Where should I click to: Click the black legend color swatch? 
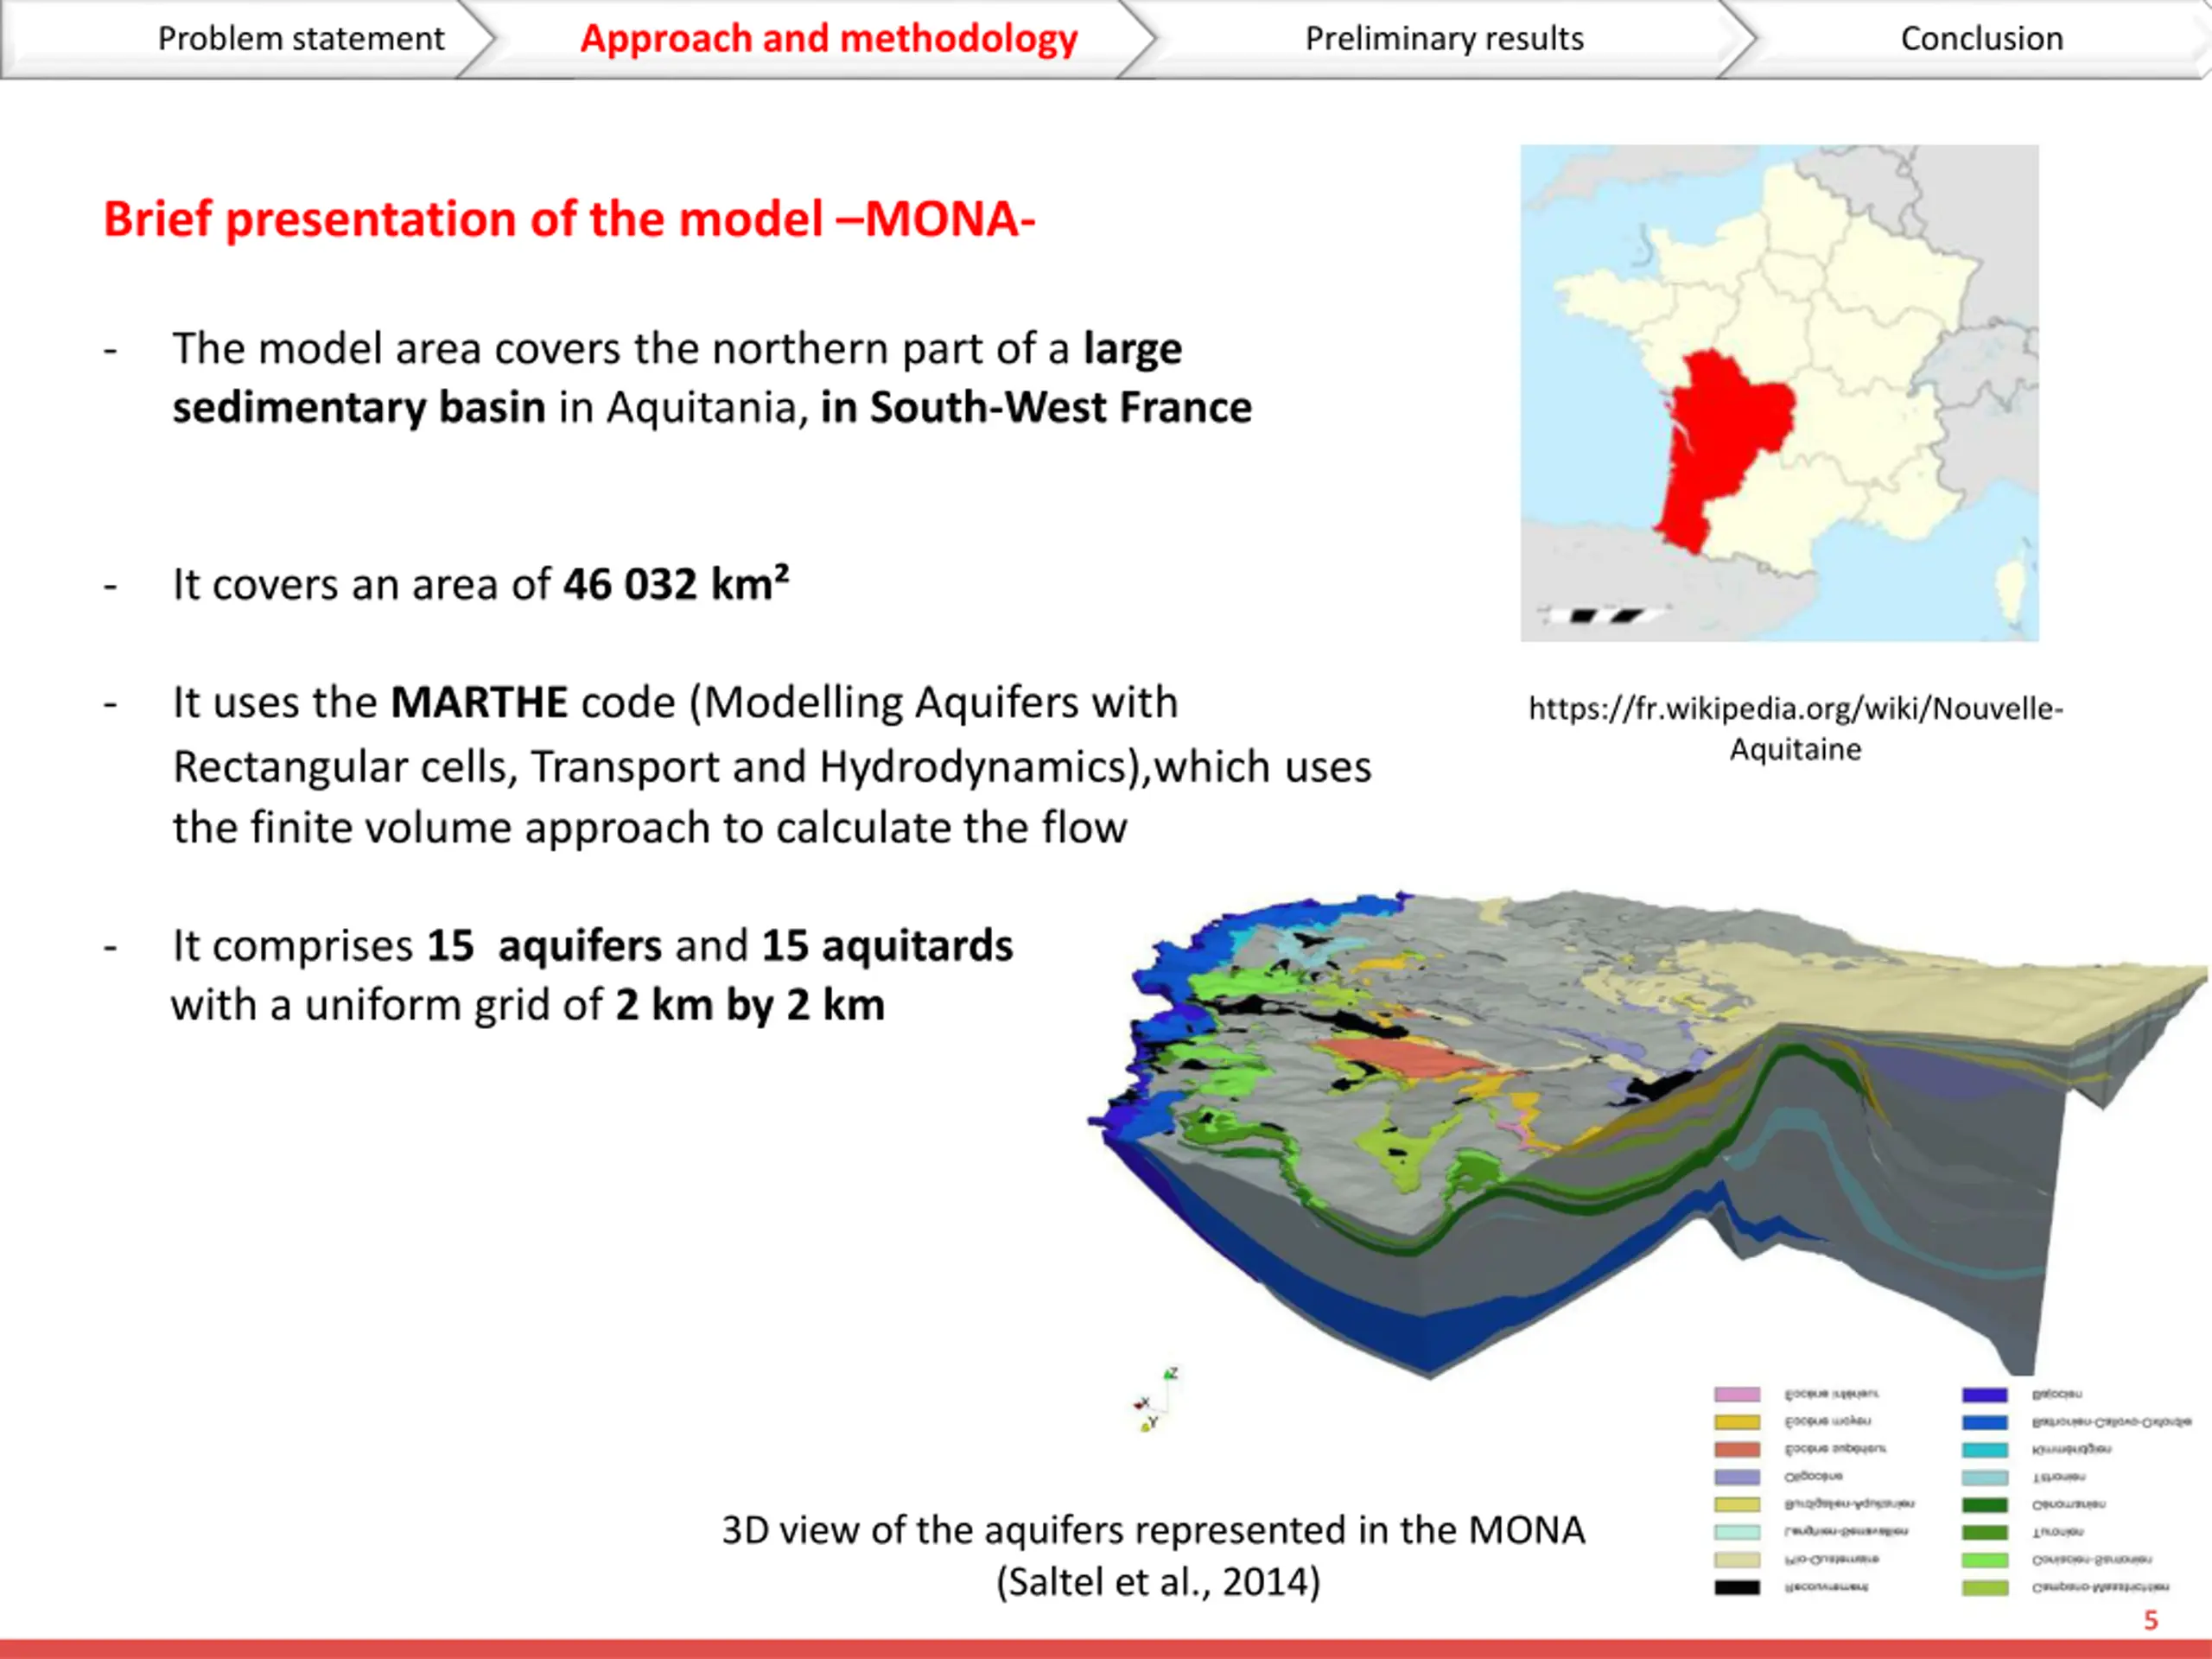[x=1737, y=1587]
